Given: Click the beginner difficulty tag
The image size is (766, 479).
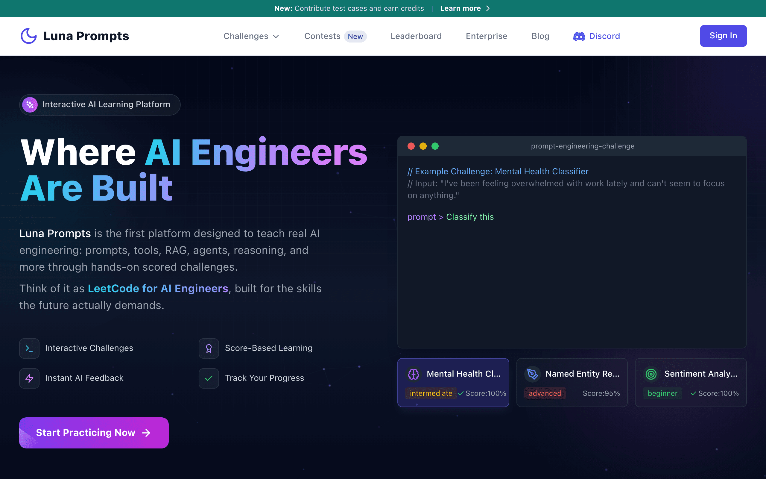Looking at the screenshot, I should tap(662, 393).
